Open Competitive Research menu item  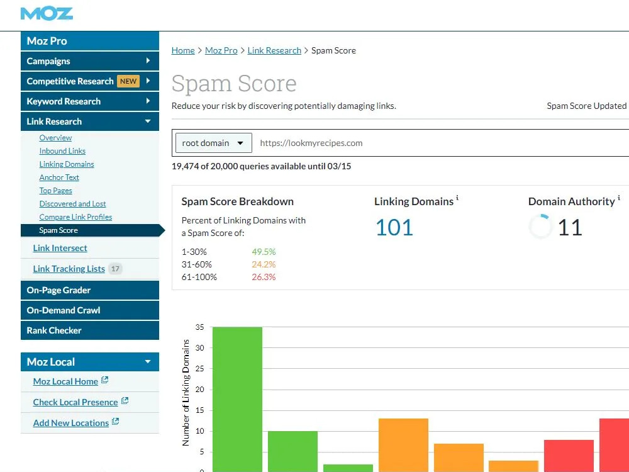90,81
